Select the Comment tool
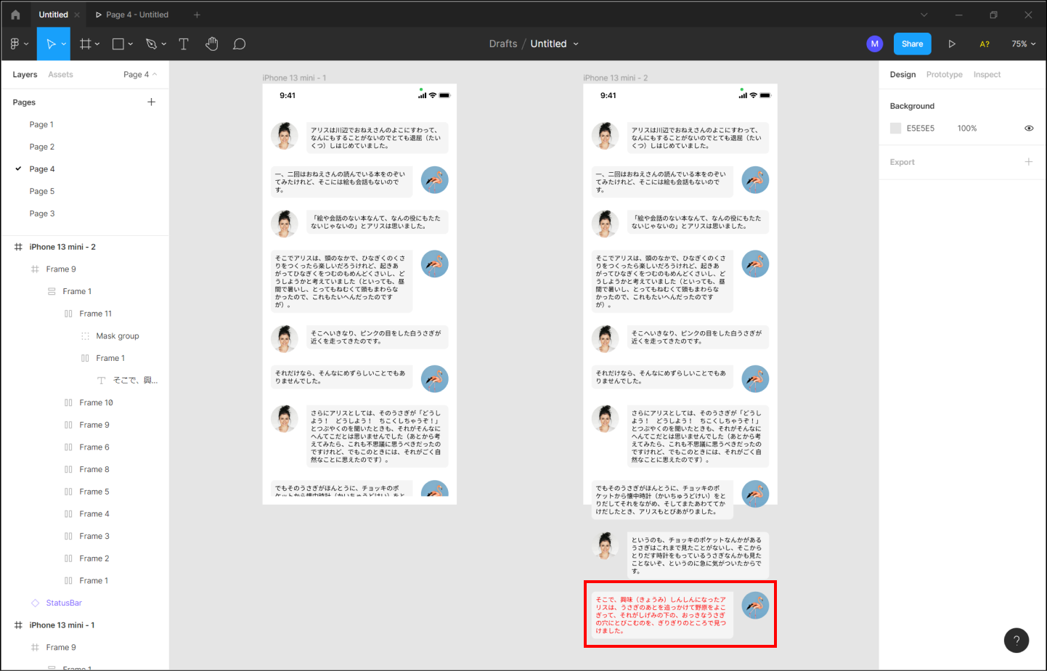Screen dimensions: 1047x671 click(x=239, y=44)
